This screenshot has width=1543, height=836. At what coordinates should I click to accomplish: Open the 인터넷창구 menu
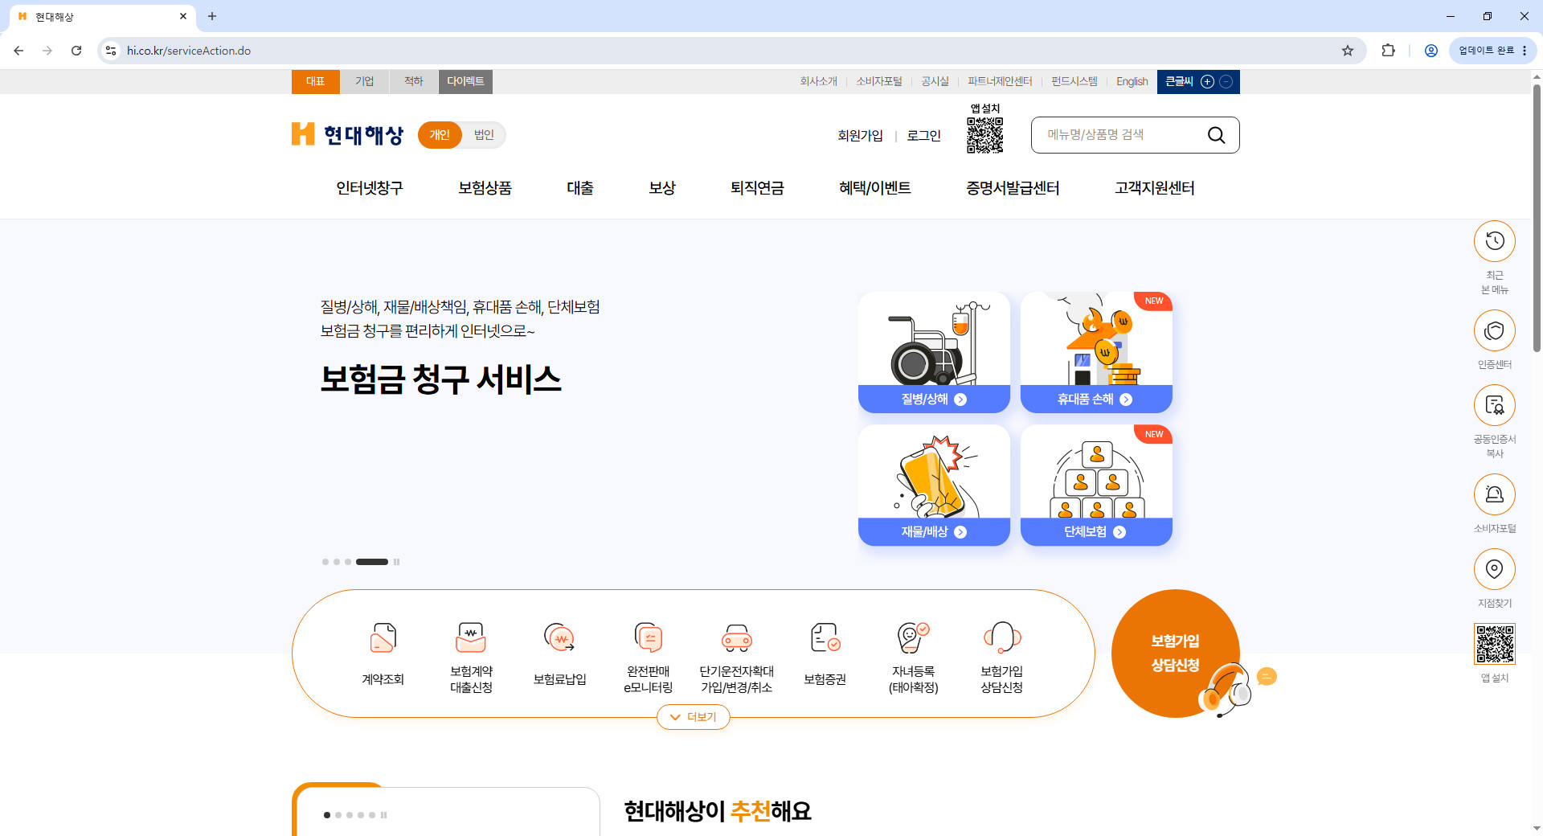pos(370,188)
